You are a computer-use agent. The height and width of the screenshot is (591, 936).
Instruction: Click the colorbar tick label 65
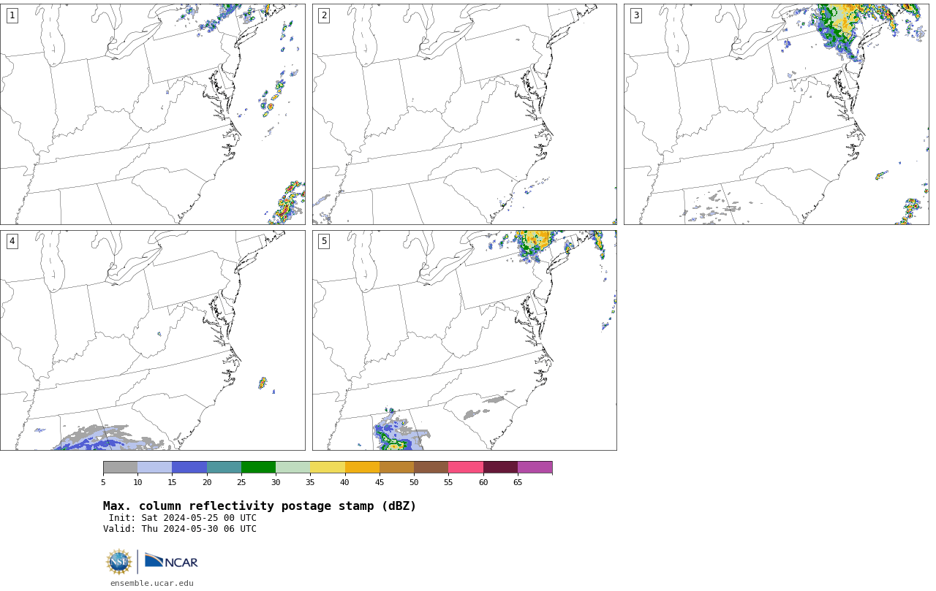coord(518,482)
